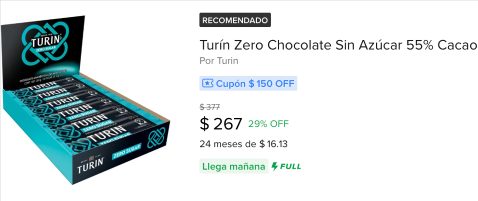This screenshot has width=478, height=201.
Task: Click the green FULL lightning bolt icon
Action: point(275,167)
